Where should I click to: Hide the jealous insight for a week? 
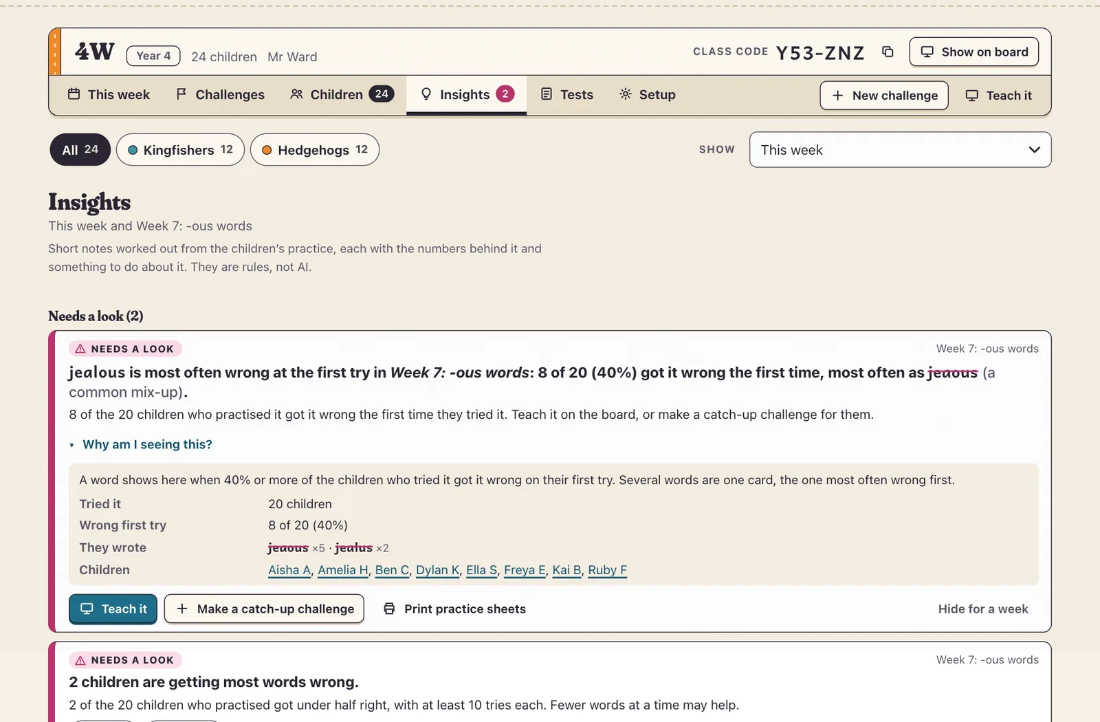click(x=983, y=609)
